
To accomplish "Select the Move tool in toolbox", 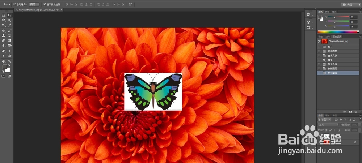I will [x=9, y=15].
